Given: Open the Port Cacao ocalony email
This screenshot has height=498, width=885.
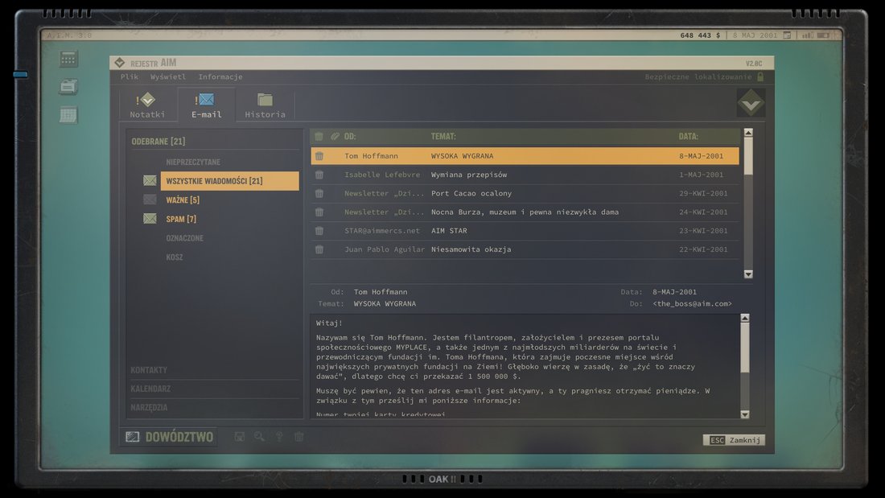Looking at the screenshot, I should click(525, 193).
